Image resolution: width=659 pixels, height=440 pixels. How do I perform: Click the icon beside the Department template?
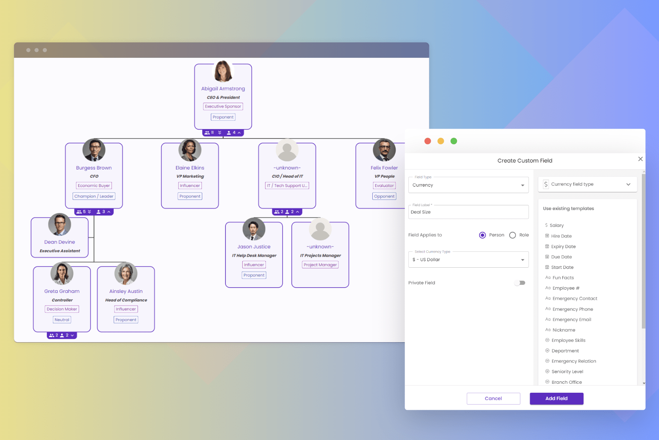tap(547, 350)
